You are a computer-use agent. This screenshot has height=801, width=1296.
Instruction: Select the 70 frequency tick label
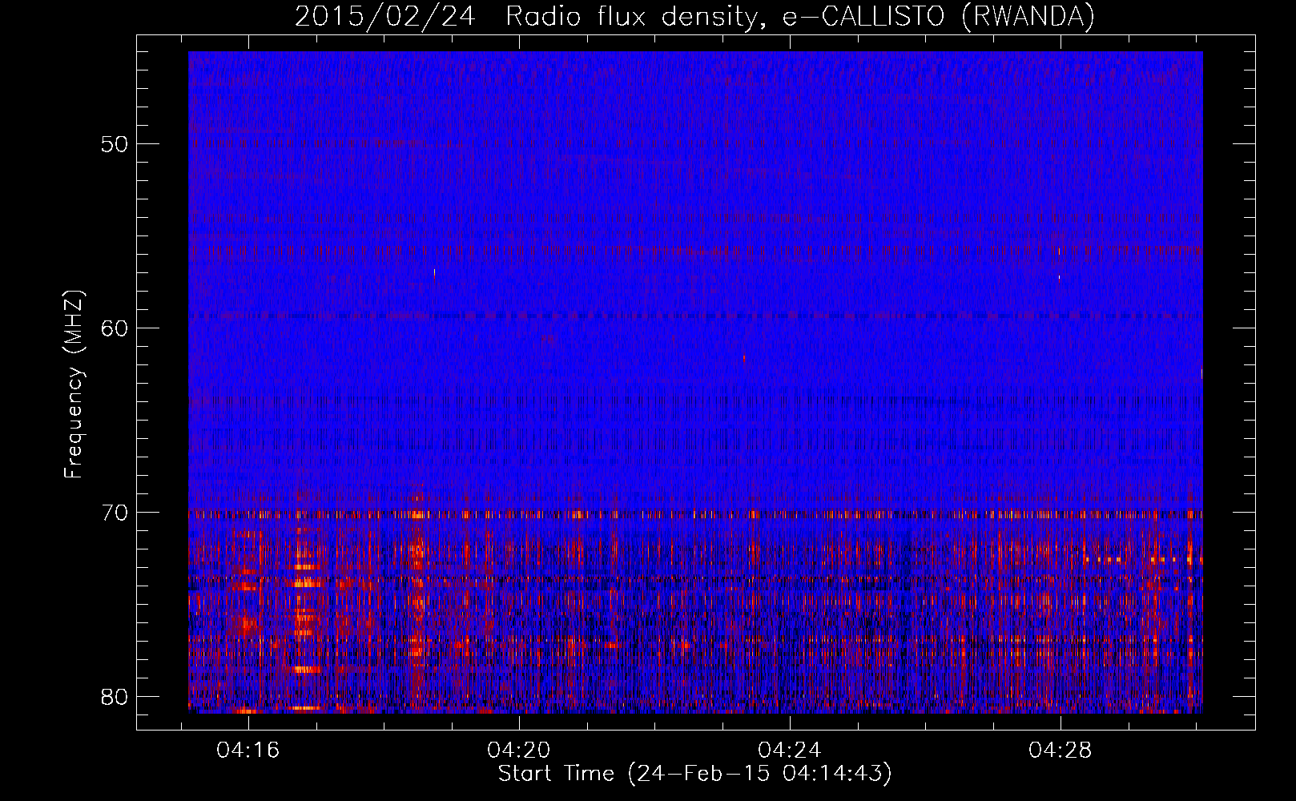click(115, 513)
